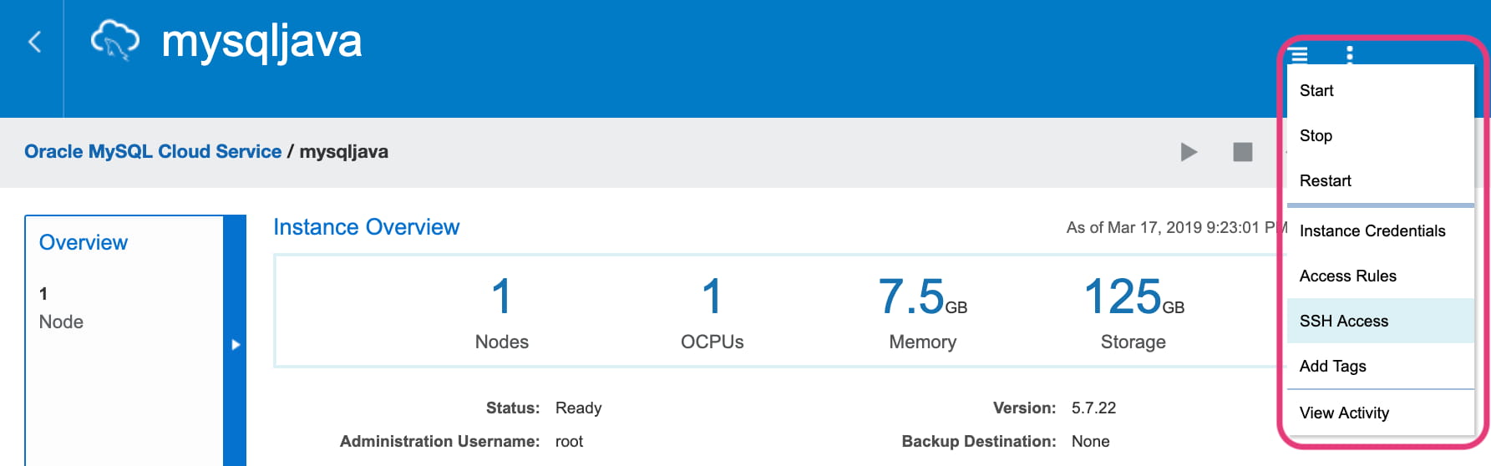Choose Stop in the menu

coord(1381,135)
